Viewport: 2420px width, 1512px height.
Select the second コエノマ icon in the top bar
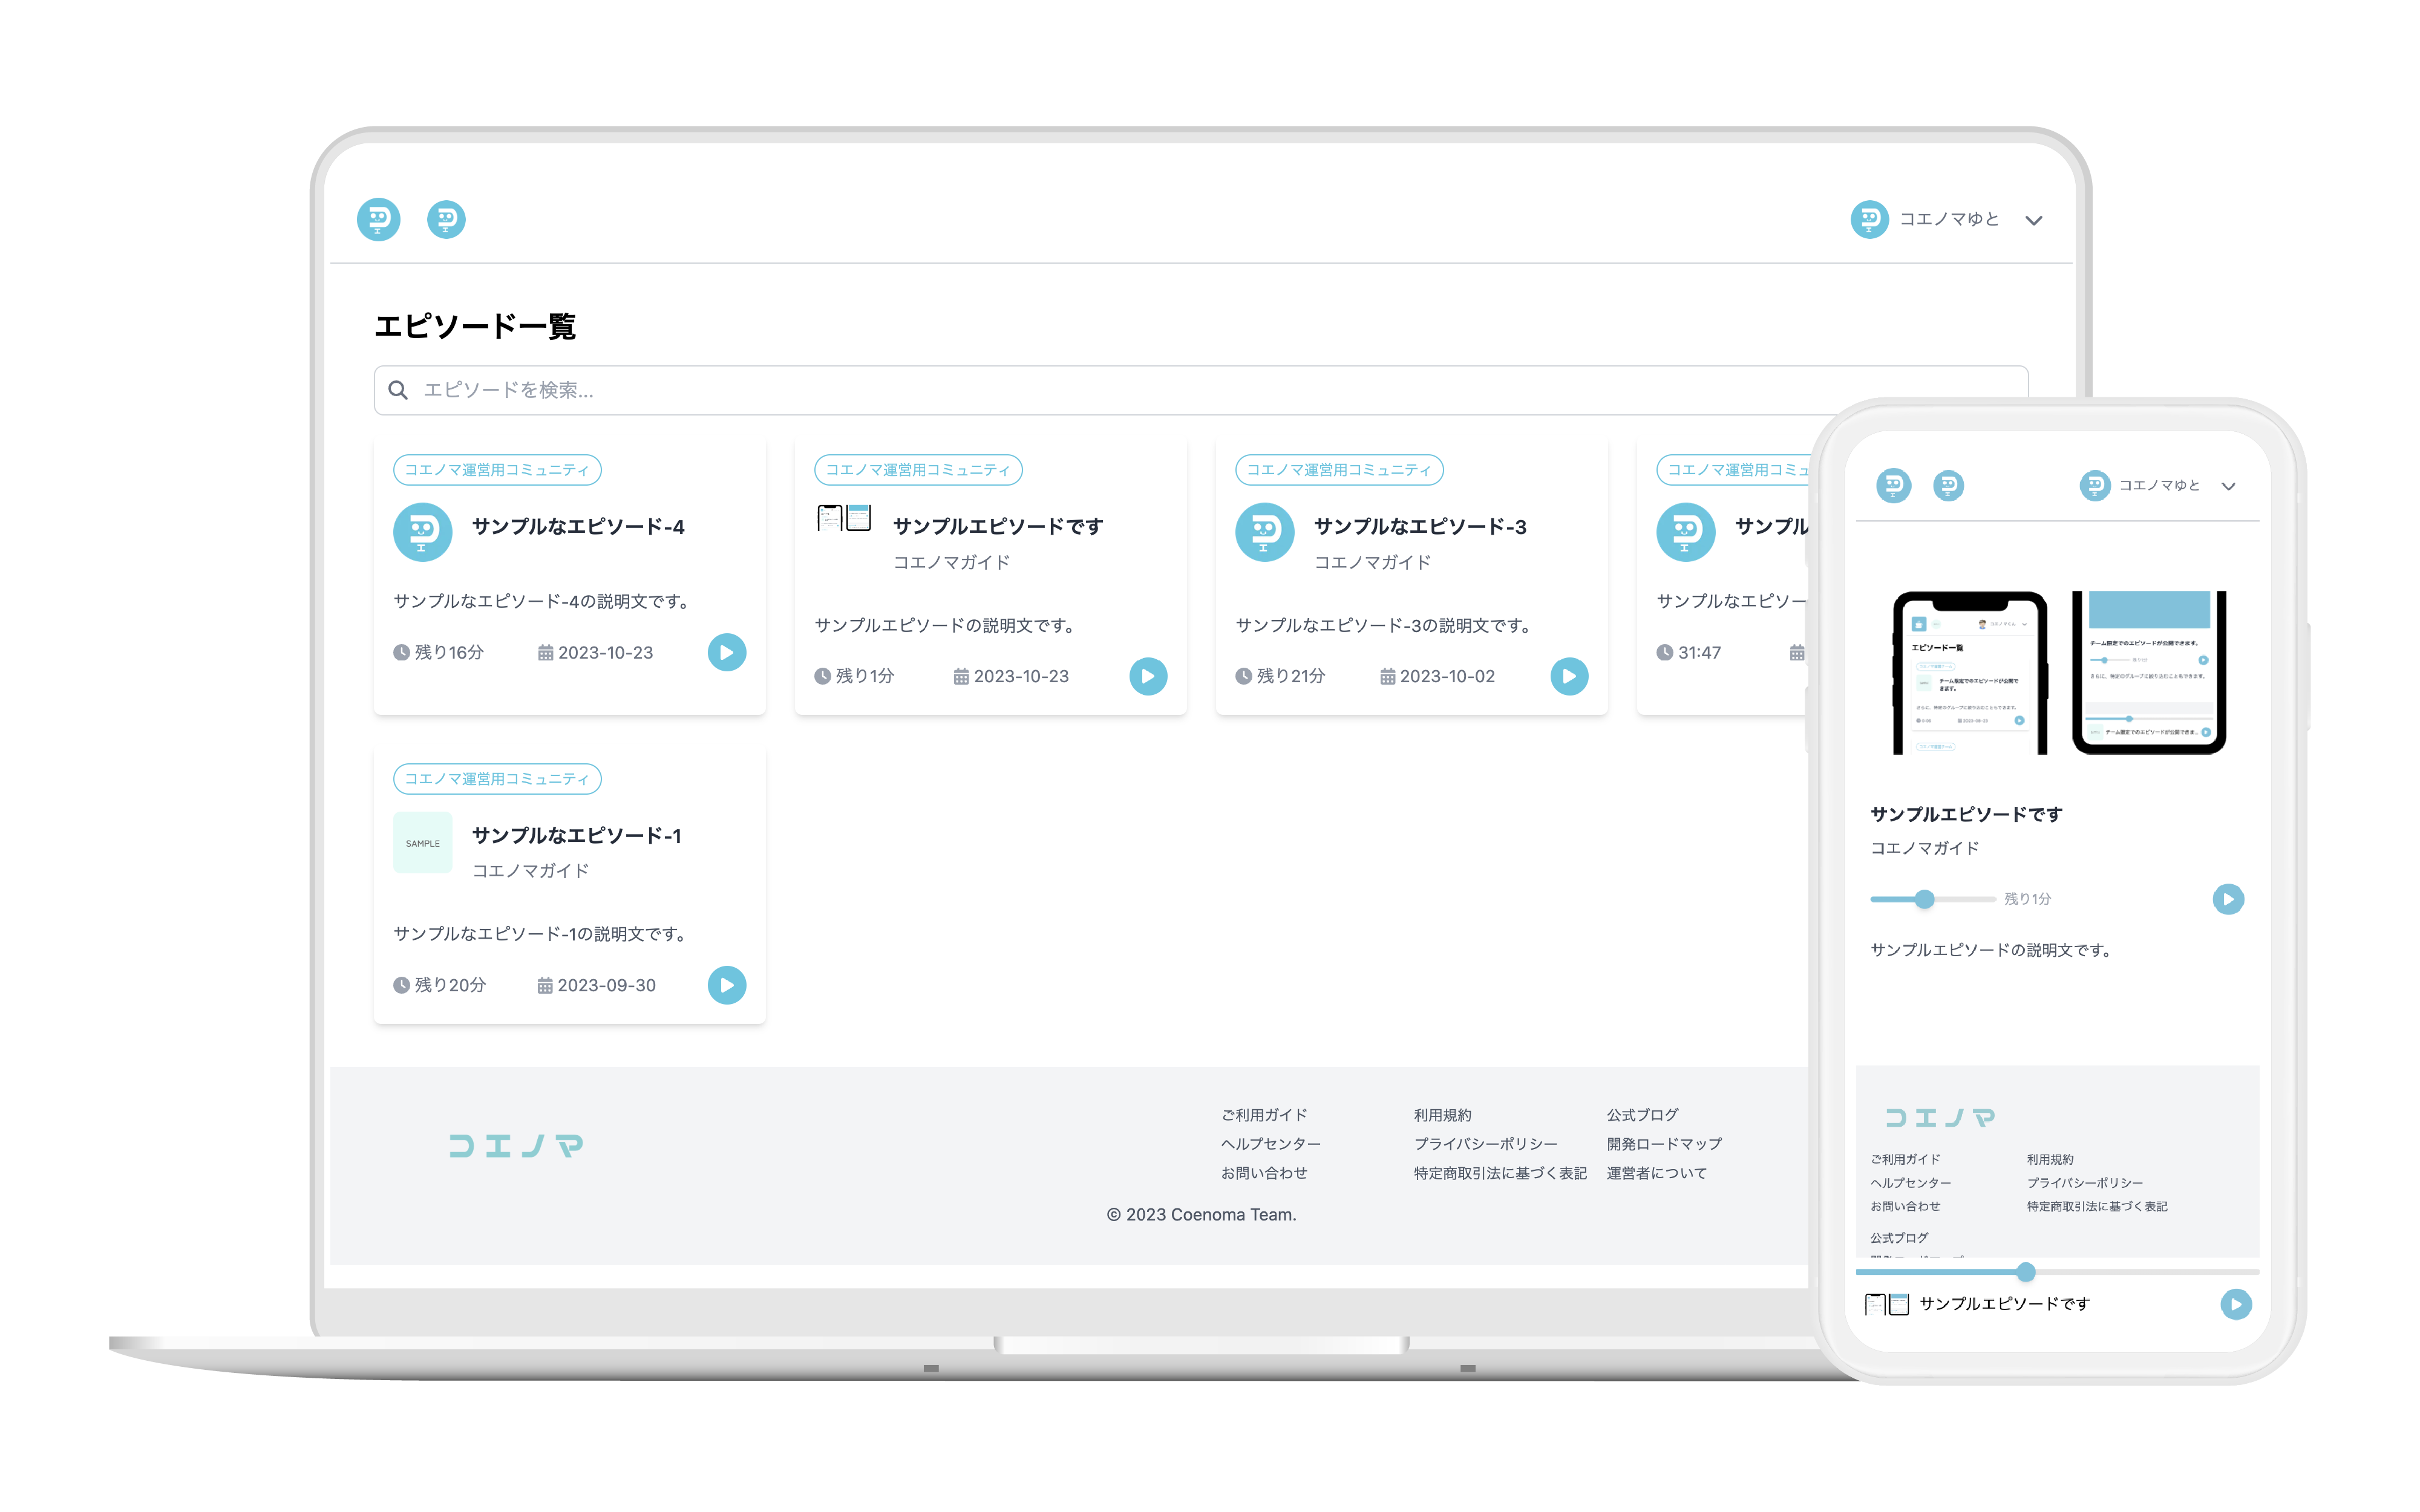pos(447,220)
